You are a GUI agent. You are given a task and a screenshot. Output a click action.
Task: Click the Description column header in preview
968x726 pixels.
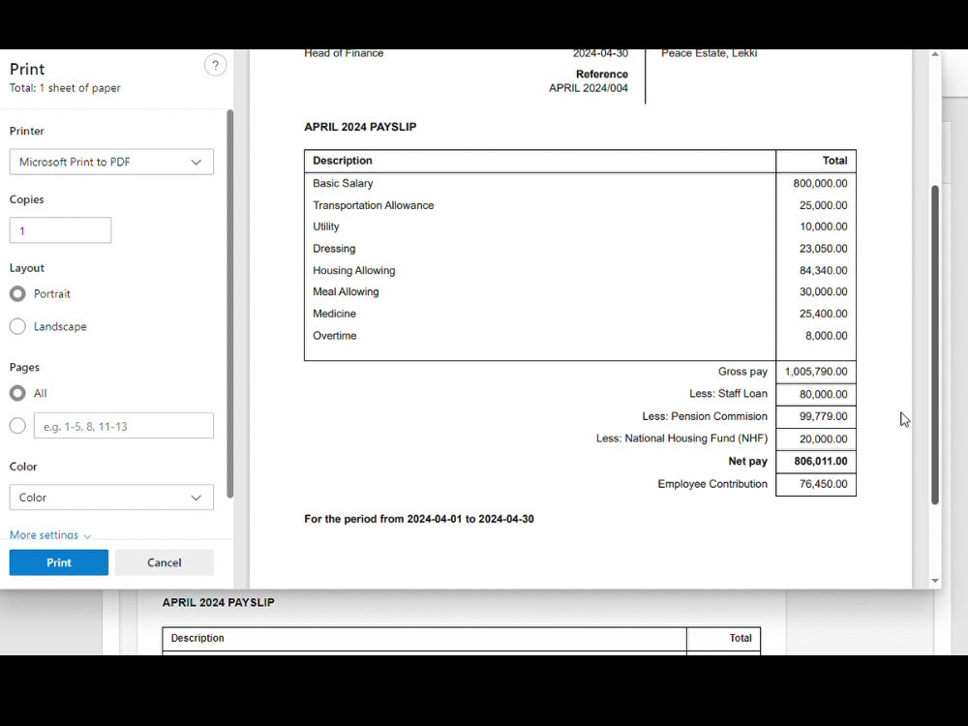(x=342, y=161)
